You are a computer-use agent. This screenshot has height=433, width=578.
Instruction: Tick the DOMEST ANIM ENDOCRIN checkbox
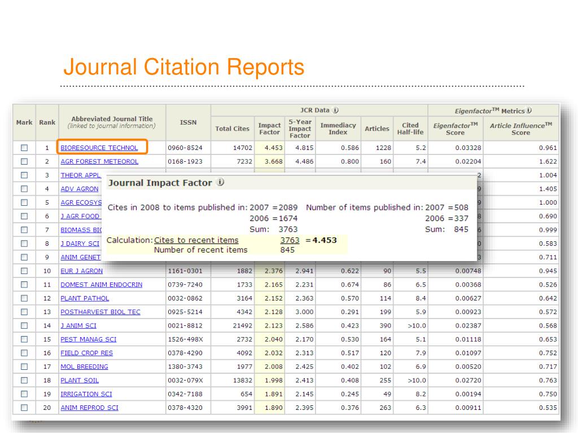pyautogui.click(x=24, y=284)
